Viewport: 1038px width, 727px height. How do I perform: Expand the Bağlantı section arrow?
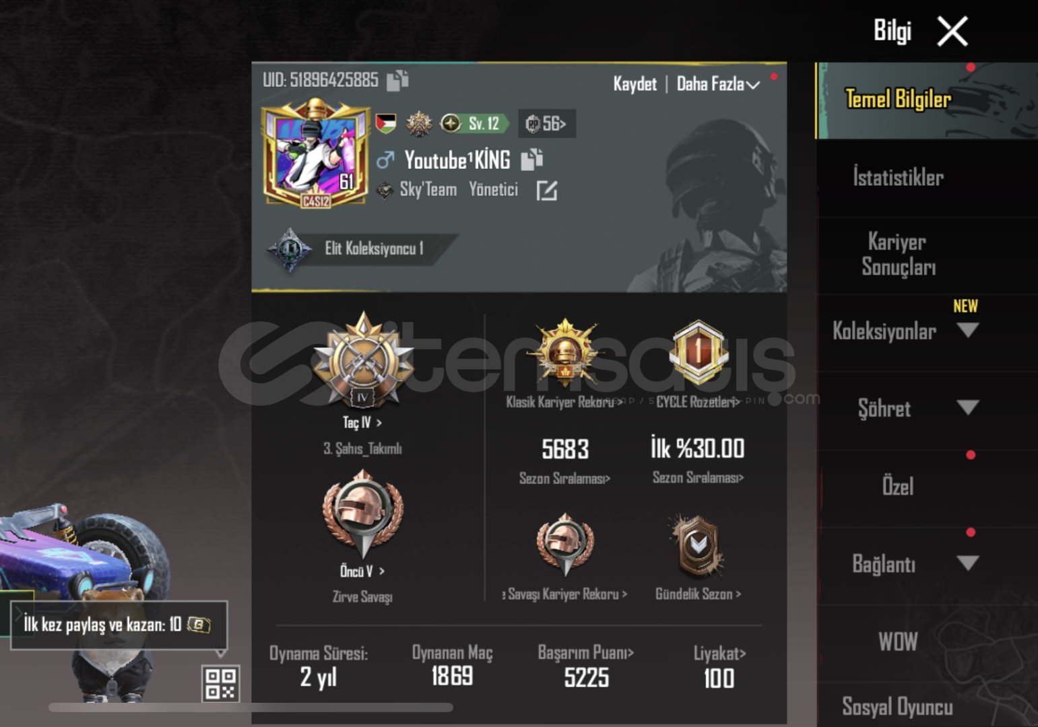[x=968, y=563]
